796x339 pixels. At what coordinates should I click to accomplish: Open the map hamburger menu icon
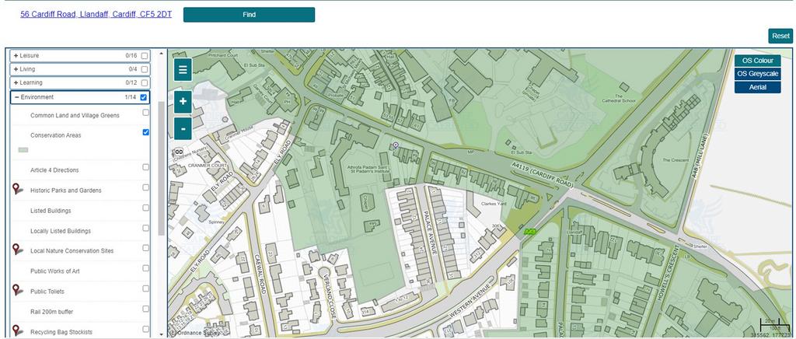pyautogui.click(x=183, y=70)
